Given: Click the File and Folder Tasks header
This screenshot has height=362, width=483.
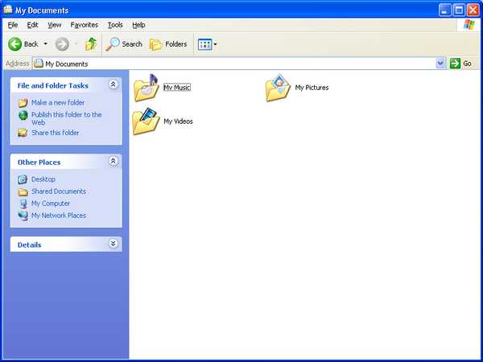Looking at the screenshot, I should (x=53, y=85).
